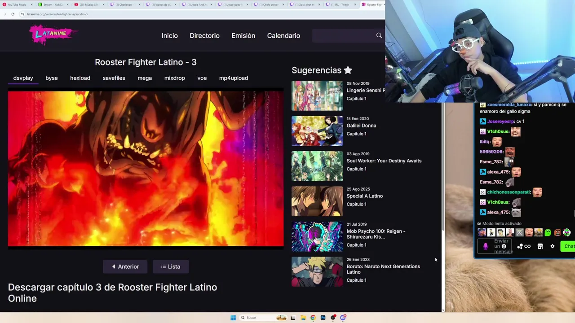The height and width of the screenshot is (323, 575).
Task: Click the microphone icon in chat box
Action: 486,246
